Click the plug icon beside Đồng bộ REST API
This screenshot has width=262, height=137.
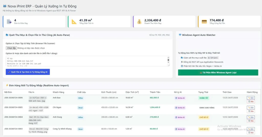click(182, 62)
